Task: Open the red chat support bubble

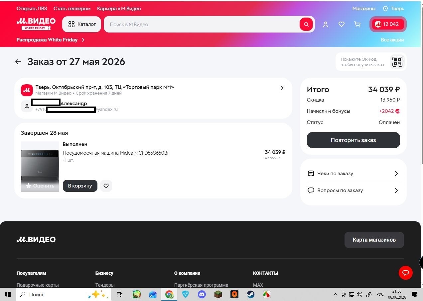Action: (x=406, y=273)
